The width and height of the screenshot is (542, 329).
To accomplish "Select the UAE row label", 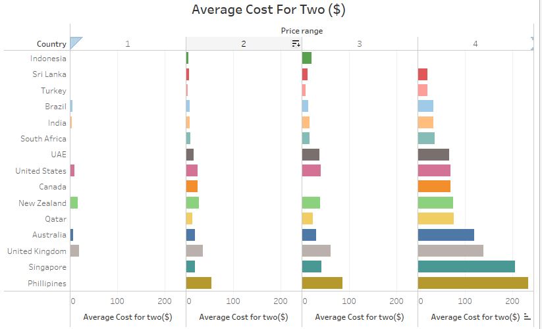I will (59, 155).
